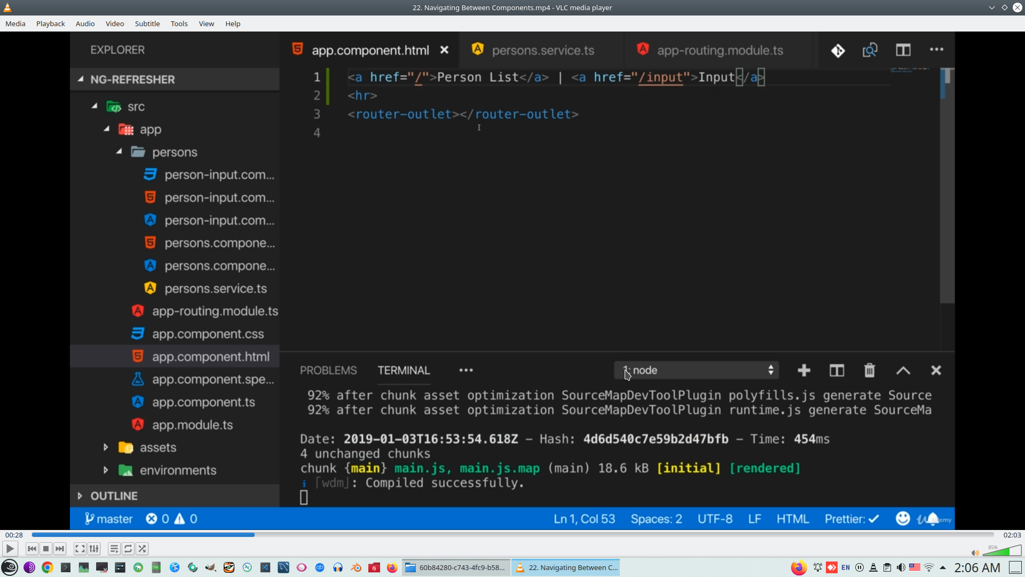Click the Stop playback icon
Screen dimensions: 1025x577
click(x=46, y=549)
